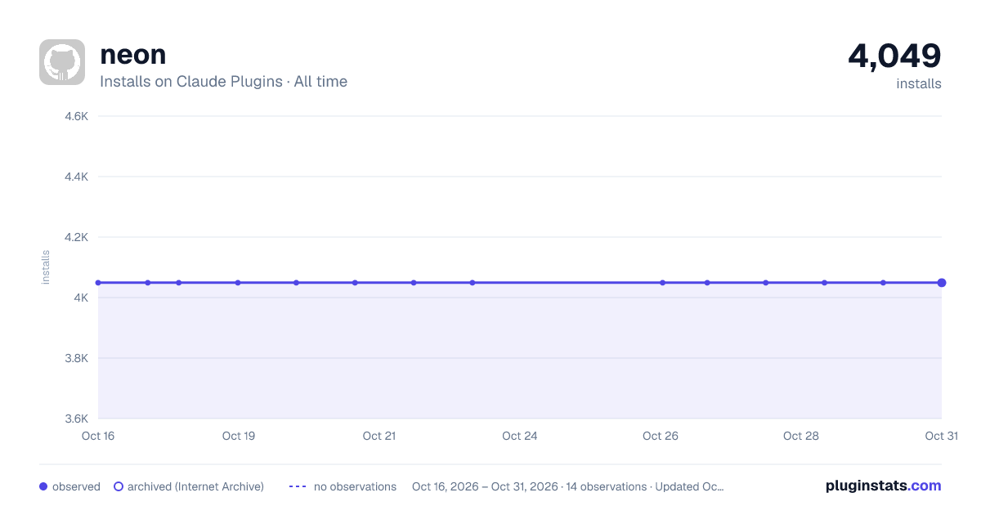Viewport: 981px width, 515px height.
Task: Click the archived (Internet Archive) legend circle
Action: tap(119, 486)
